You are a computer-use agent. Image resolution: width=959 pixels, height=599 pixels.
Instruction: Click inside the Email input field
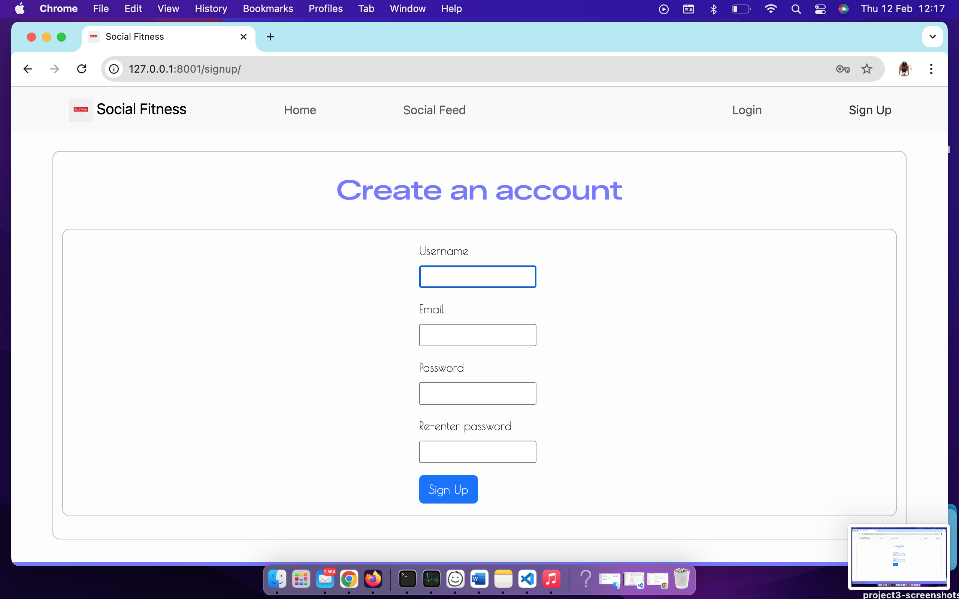pos(477,335)
